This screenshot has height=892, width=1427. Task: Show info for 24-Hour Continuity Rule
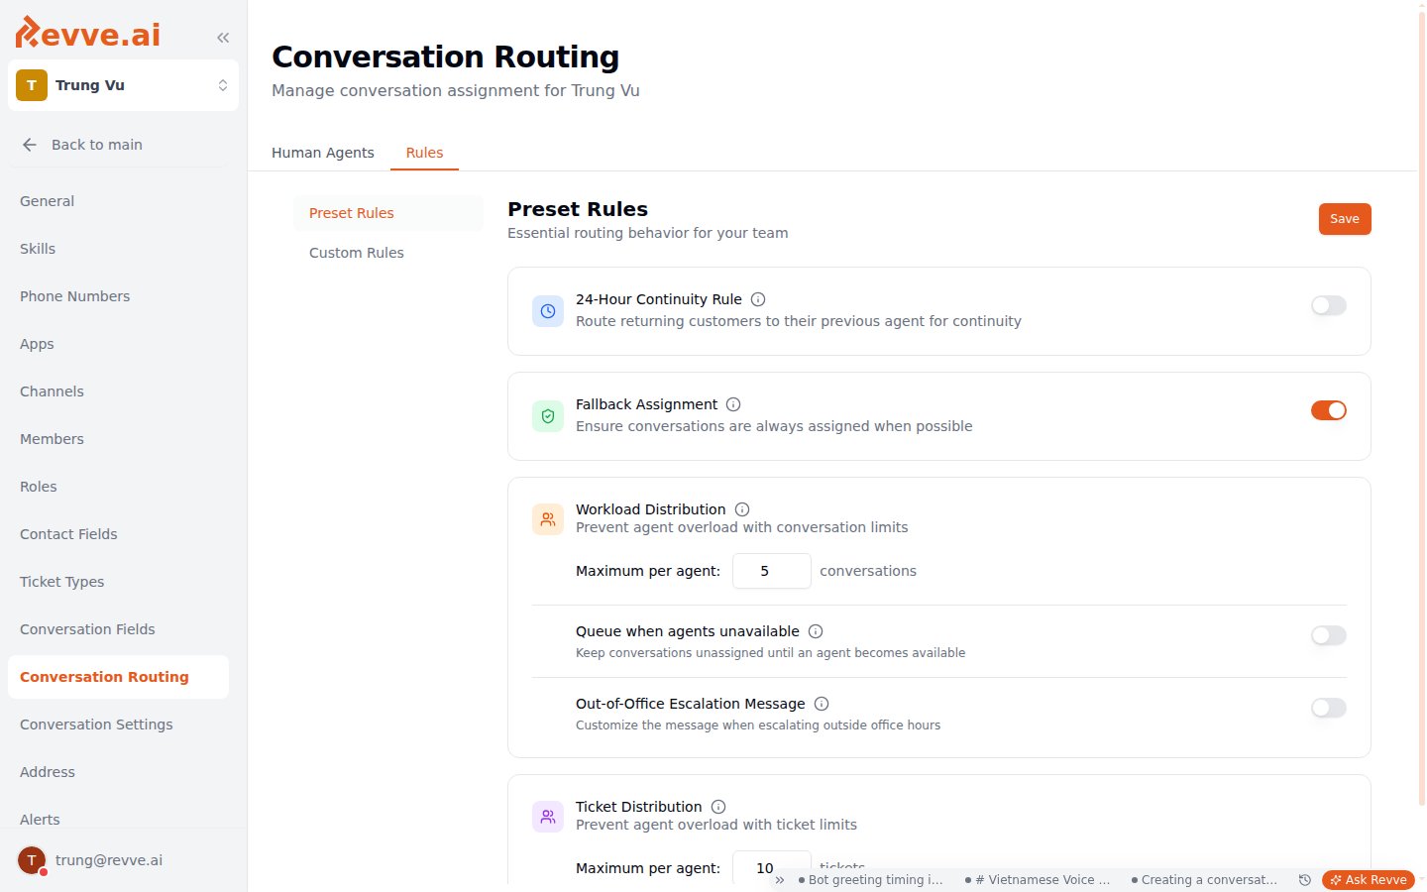758,299
